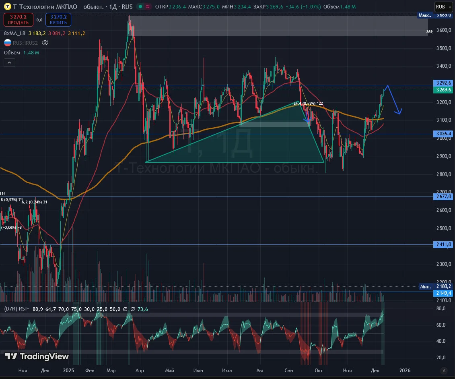Select the 8xMA_LB indicator legend
Screen dimensions: 455x379
click(x=14, y=33)
